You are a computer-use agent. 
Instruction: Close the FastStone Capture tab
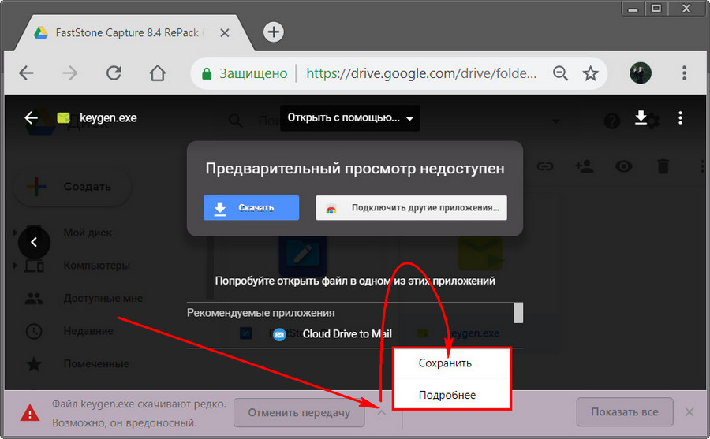point(225,32)
